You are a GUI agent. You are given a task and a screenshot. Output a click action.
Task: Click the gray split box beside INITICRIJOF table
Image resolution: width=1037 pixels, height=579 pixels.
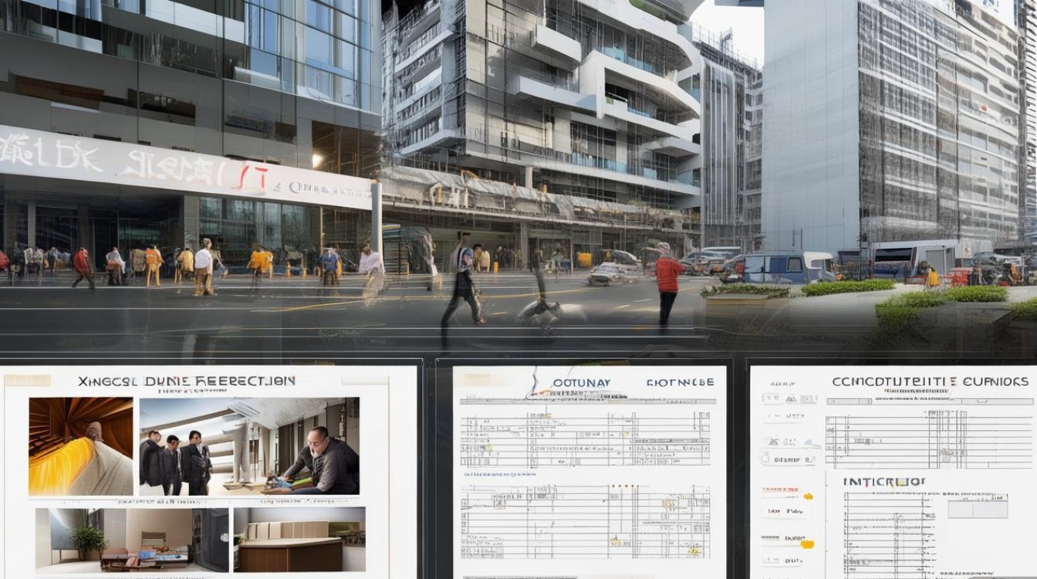(x=977, y=507)
